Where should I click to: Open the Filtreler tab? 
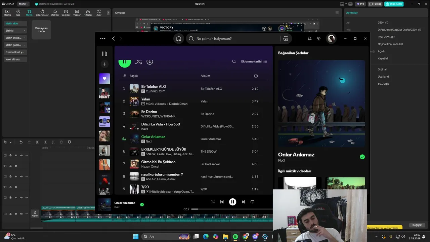pos(88,13)
